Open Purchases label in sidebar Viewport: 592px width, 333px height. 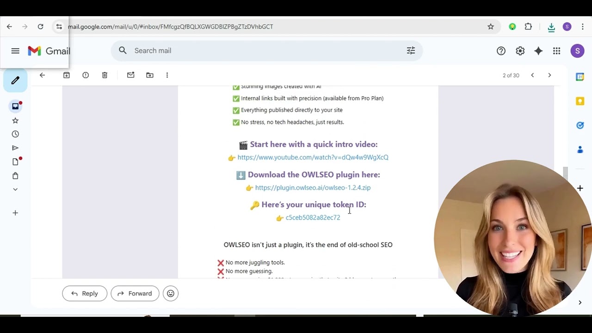coord(15,176)
